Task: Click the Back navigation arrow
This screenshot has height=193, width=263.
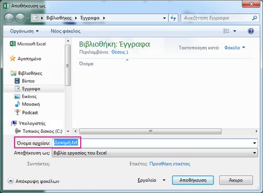Action: coord(9,18)
